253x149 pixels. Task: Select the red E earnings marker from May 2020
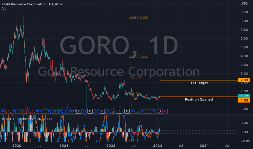coord(32,111)
